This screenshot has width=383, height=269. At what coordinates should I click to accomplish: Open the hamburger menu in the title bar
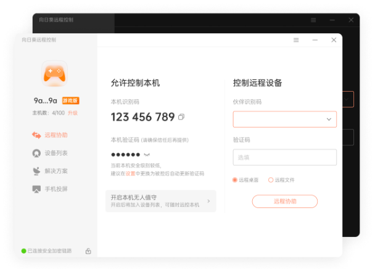coord(296,40)
